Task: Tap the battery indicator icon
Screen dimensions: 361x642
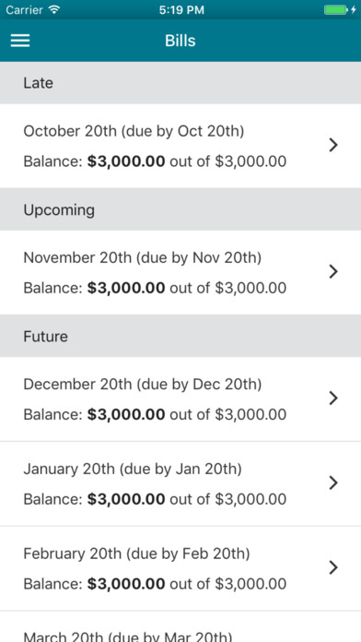Action: tap(335, 10)
